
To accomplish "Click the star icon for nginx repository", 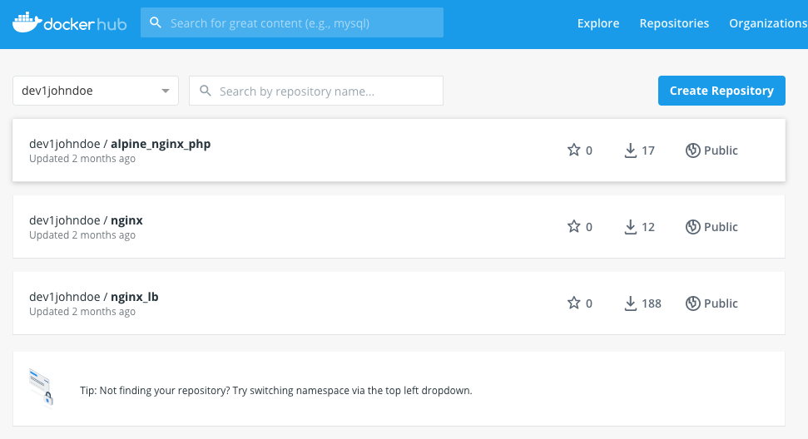I will click(573, 226).
